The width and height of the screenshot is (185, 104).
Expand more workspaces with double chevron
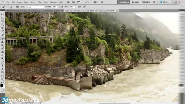[x=154, y=2]
